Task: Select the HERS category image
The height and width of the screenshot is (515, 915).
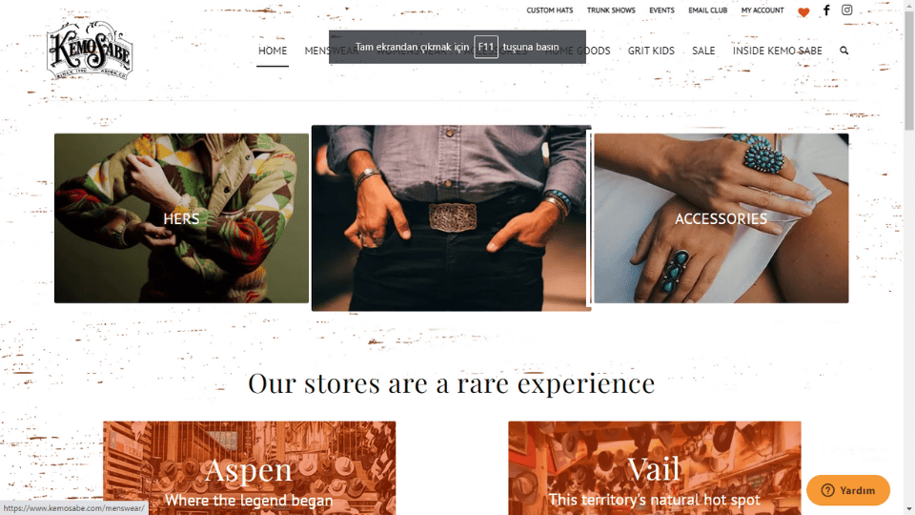Action: (181, 218)
